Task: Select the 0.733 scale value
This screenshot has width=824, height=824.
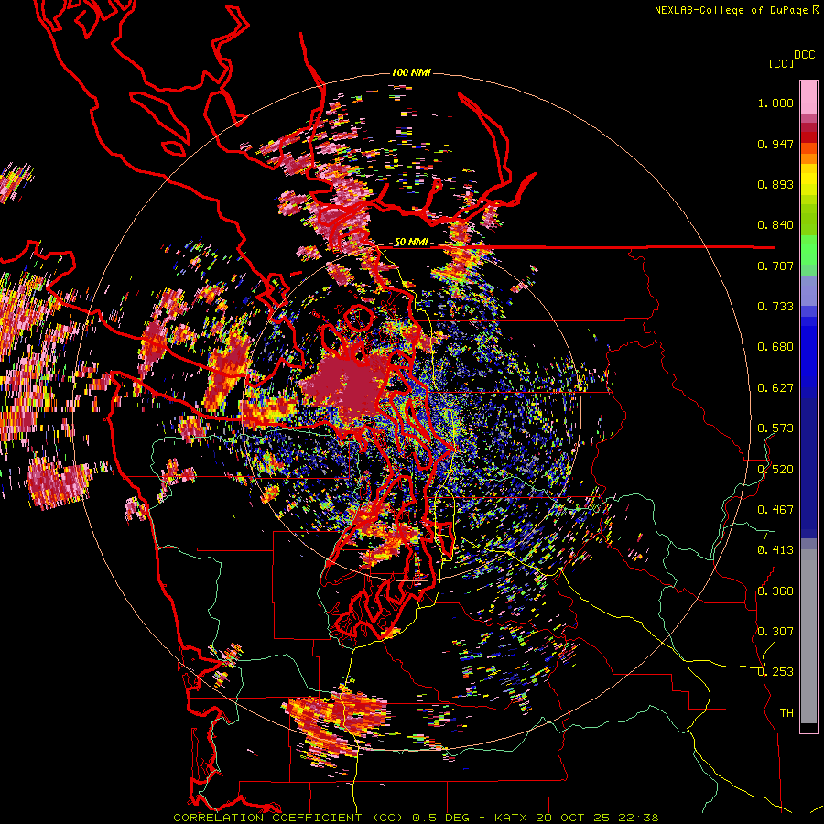Action: pyautogui.click(x=775, y=307)
